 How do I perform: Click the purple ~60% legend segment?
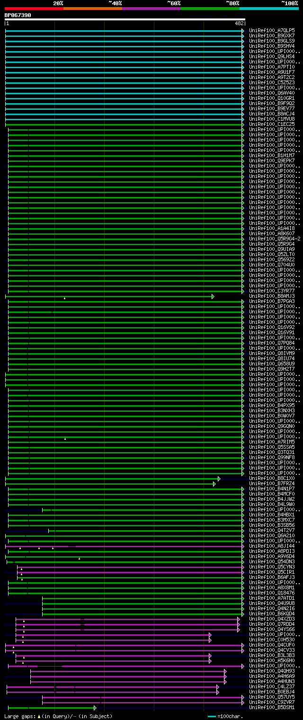(x=151, y=8)
